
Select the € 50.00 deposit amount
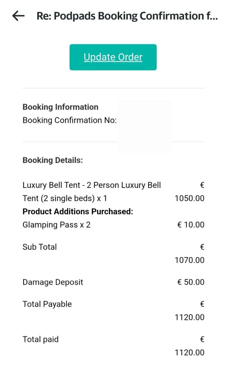click(x=191, y=282)
